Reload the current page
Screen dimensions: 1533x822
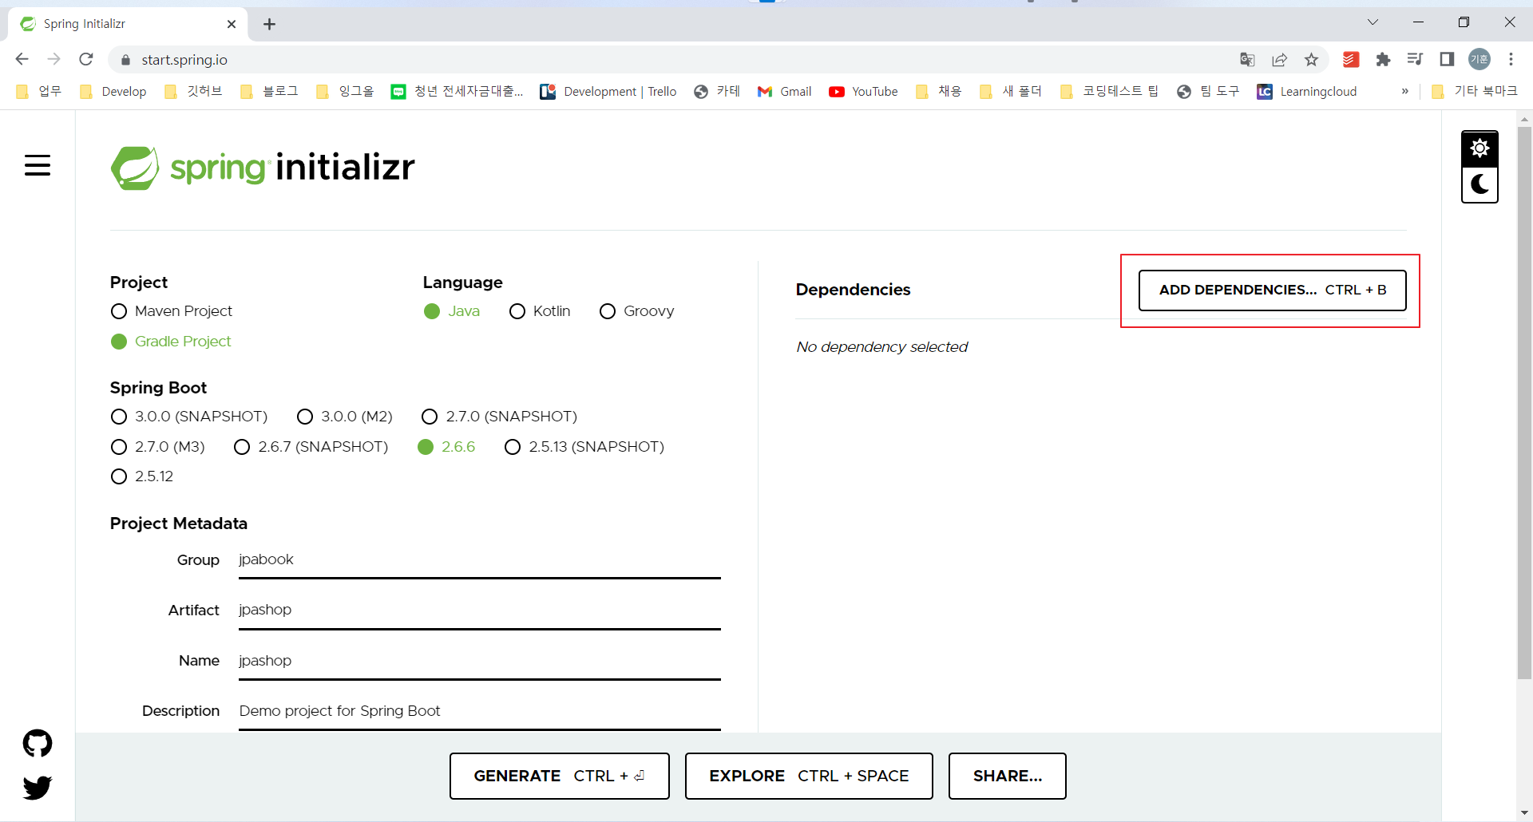click(86, 59)
